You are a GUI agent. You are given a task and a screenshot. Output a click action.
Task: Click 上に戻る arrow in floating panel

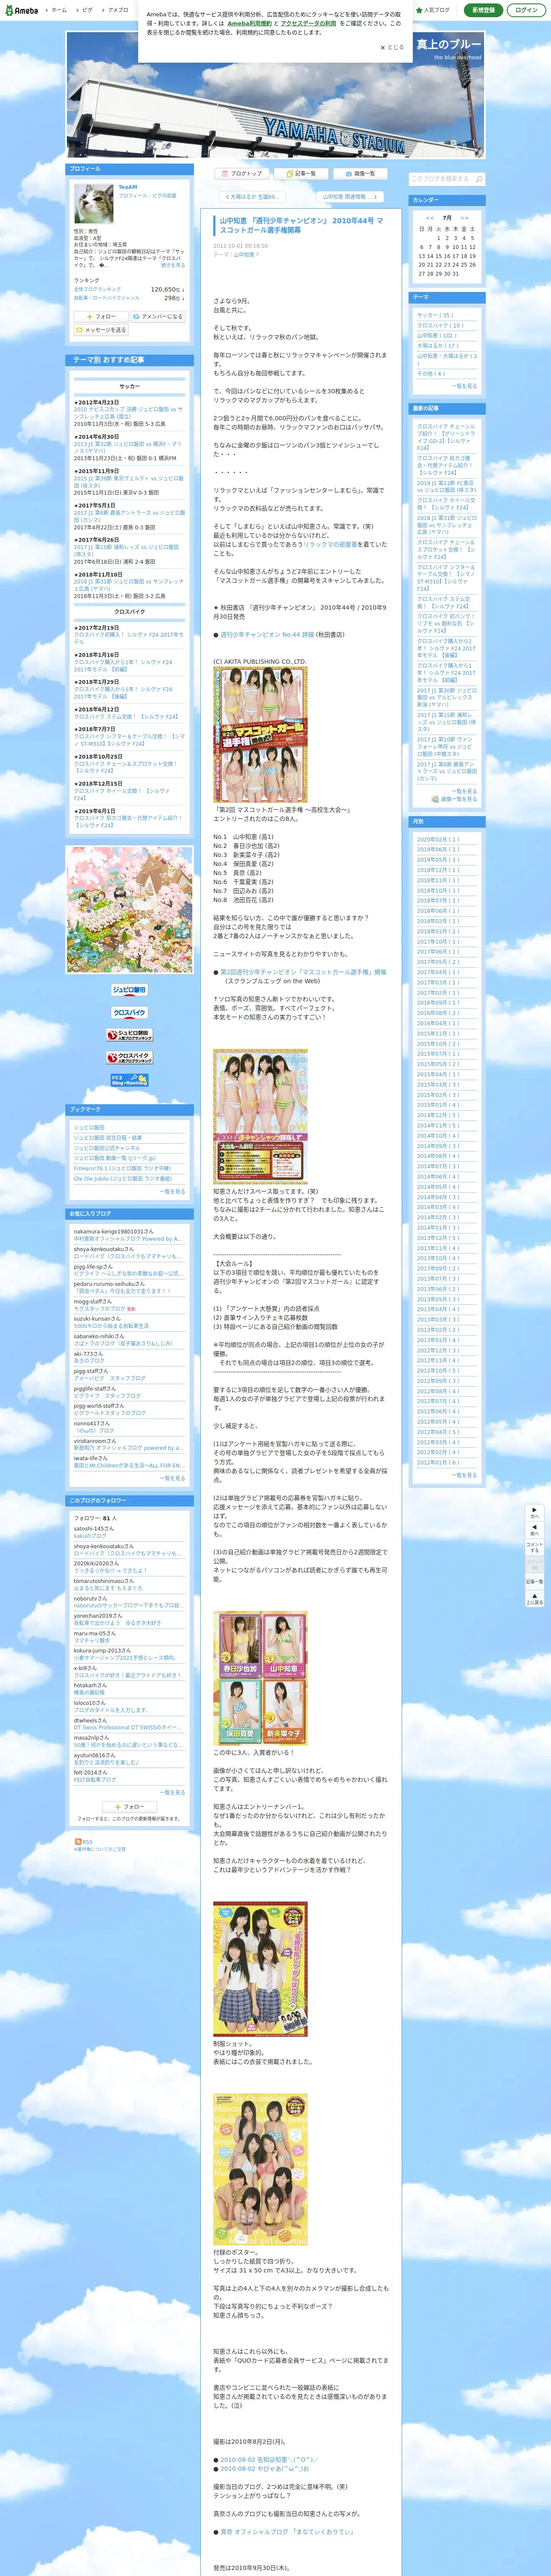[534, 1598]
